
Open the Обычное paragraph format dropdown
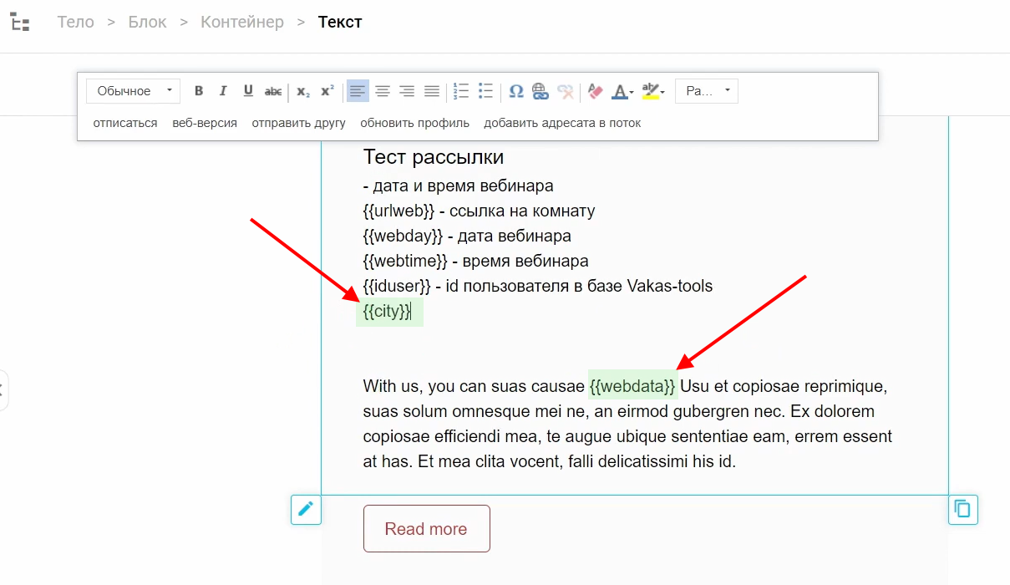click(133, 91)
